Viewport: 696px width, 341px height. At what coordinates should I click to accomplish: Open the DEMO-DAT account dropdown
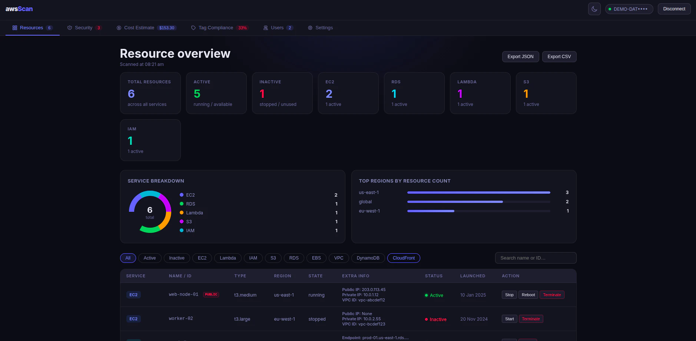629,9
